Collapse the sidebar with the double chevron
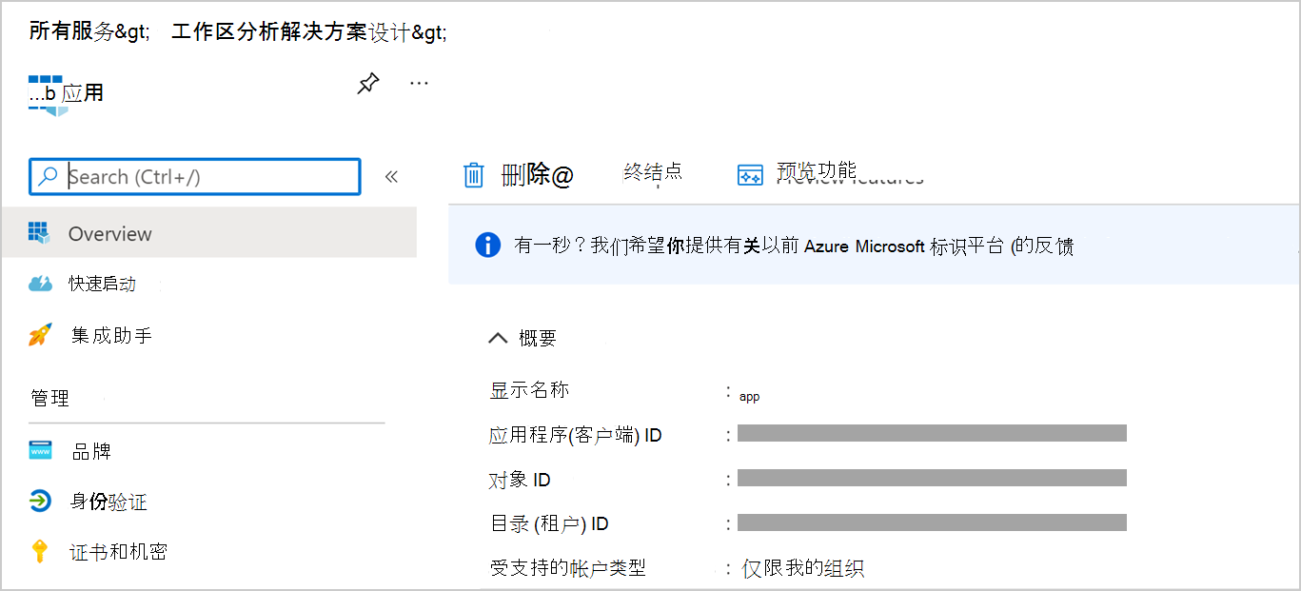 (391, 176)
